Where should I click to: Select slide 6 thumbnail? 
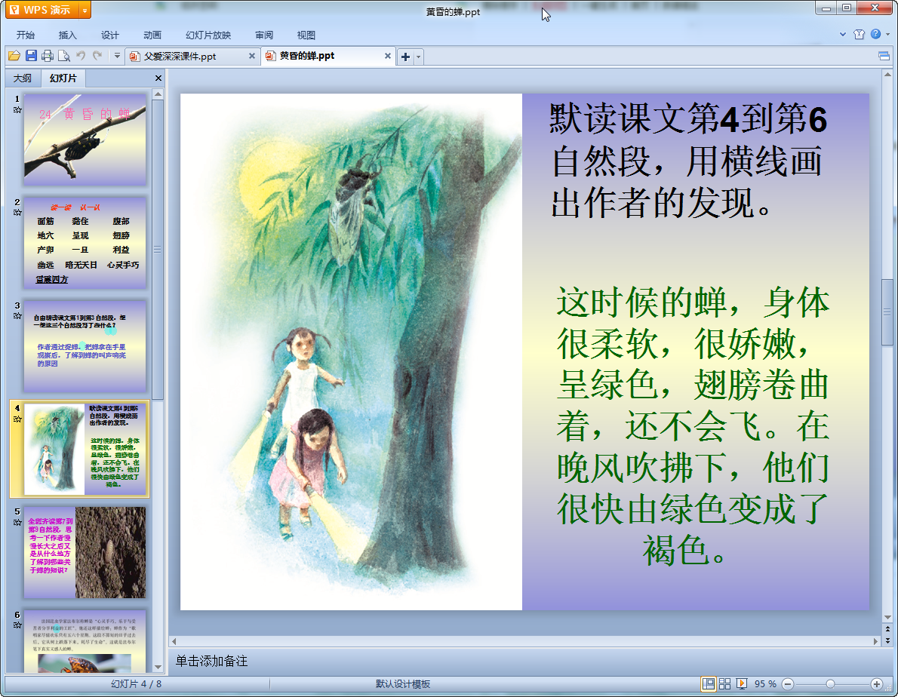(85, 641)
